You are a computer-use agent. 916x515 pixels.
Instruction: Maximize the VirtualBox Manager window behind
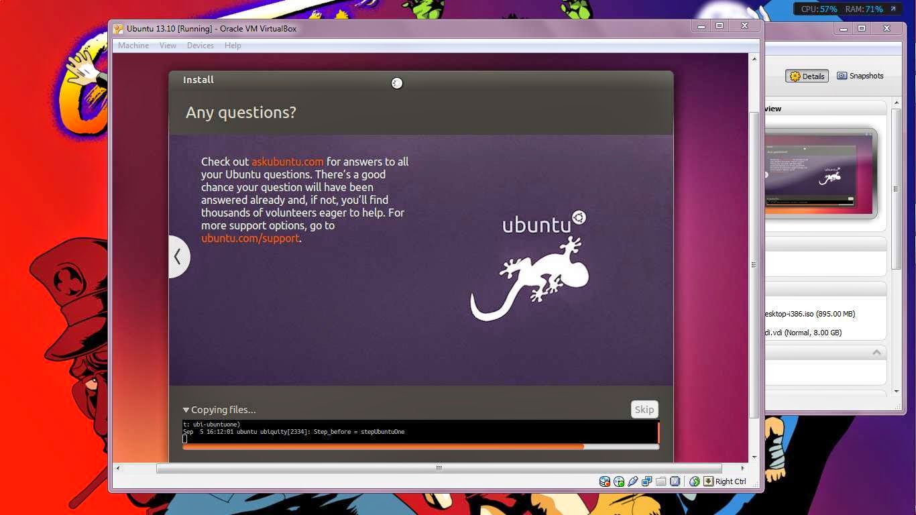point(862,29)
